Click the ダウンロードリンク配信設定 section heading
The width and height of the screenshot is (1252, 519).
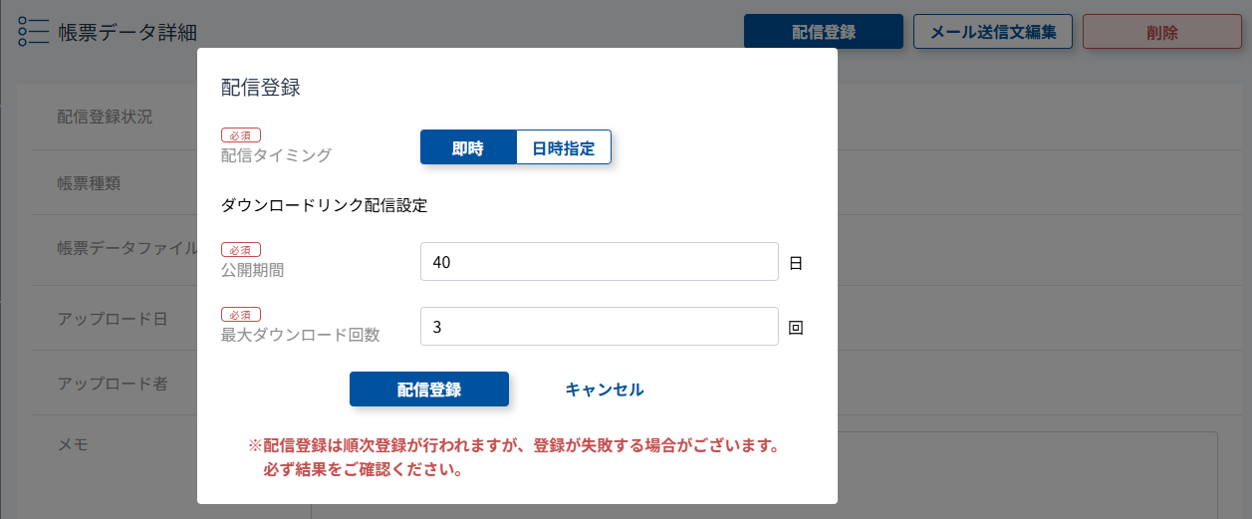pyautogui.click(x=324, y=206)
